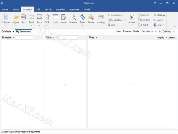Click the ribbon display options icon
The width and height of the screenshot is (178, 134).
[x=155, y=3]
